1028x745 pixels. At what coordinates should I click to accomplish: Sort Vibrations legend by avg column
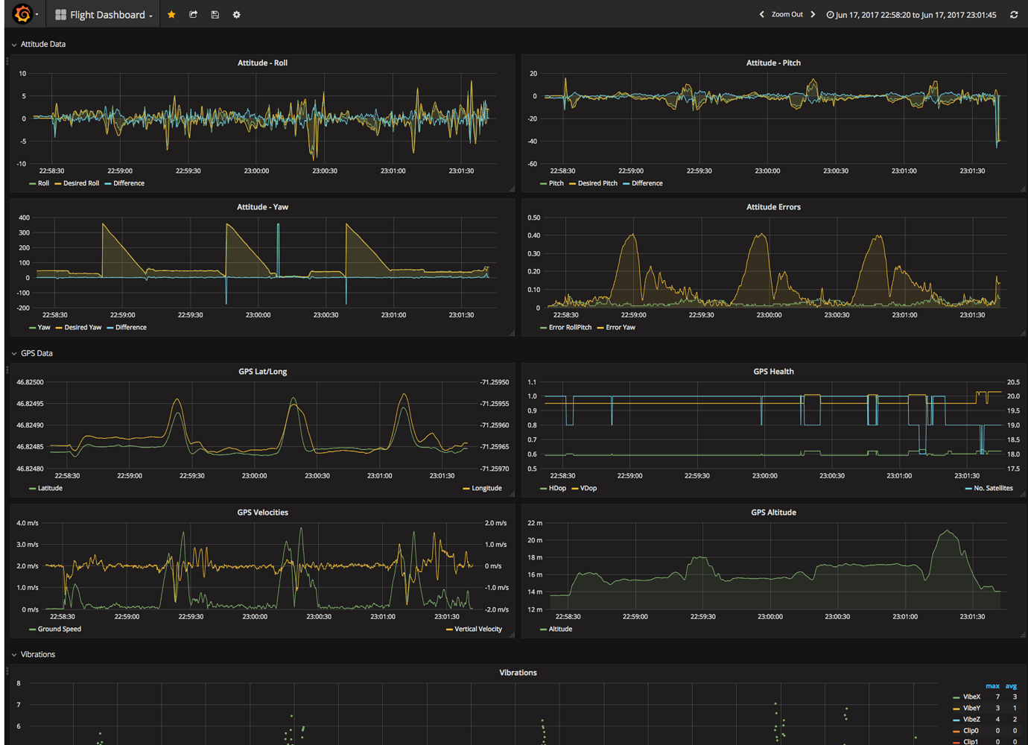(1011, 685)
